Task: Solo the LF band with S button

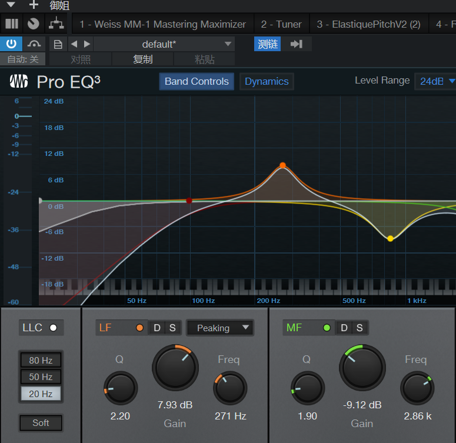Action: (x=172, y=328)
